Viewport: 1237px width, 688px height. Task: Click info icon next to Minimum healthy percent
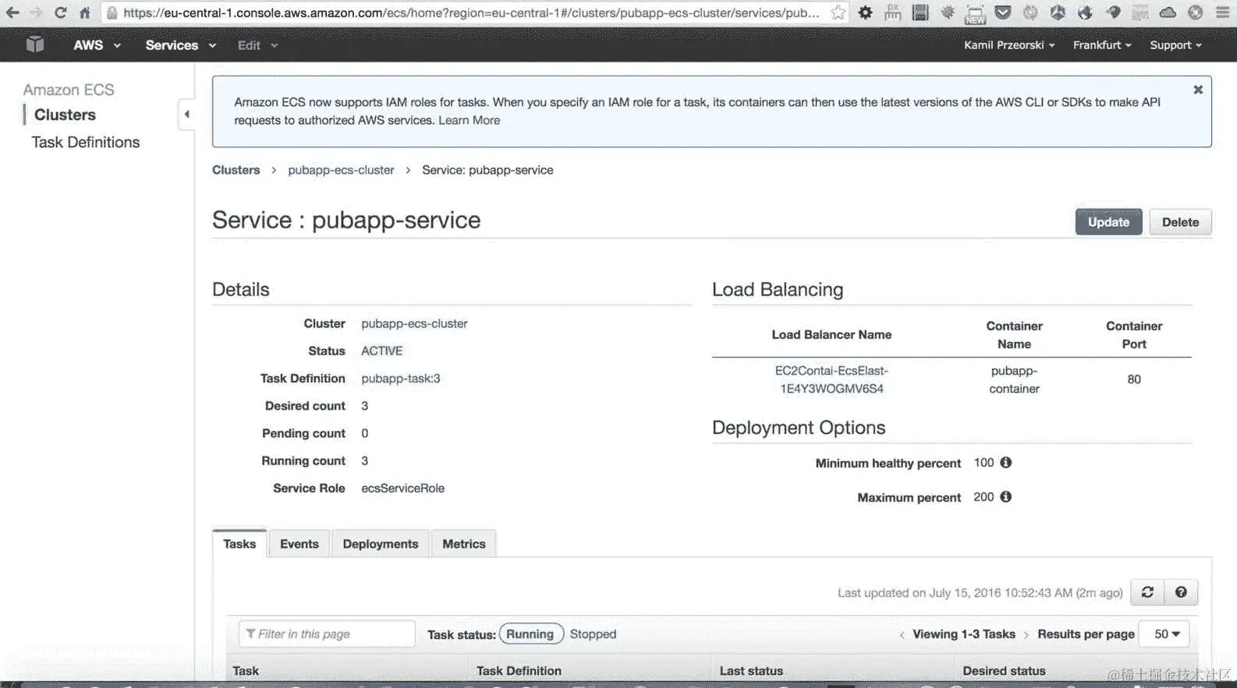tap(1006, 462)
